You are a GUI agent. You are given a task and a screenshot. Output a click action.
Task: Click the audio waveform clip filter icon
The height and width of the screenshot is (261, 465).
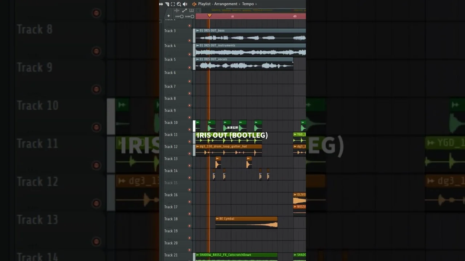tap(177, 11)
